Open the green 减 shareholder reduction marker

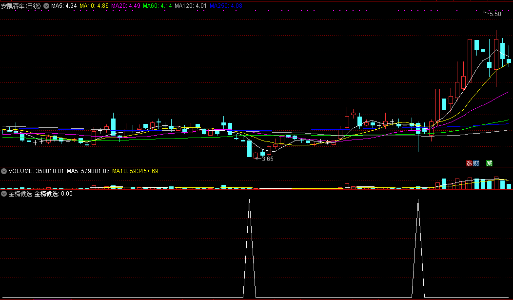click(x=489, y=163)
